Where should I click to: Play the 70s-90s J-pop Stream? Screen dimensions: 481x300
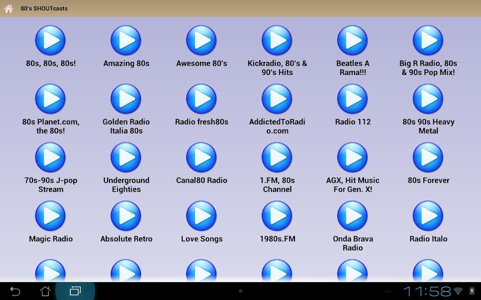(50, 157)
